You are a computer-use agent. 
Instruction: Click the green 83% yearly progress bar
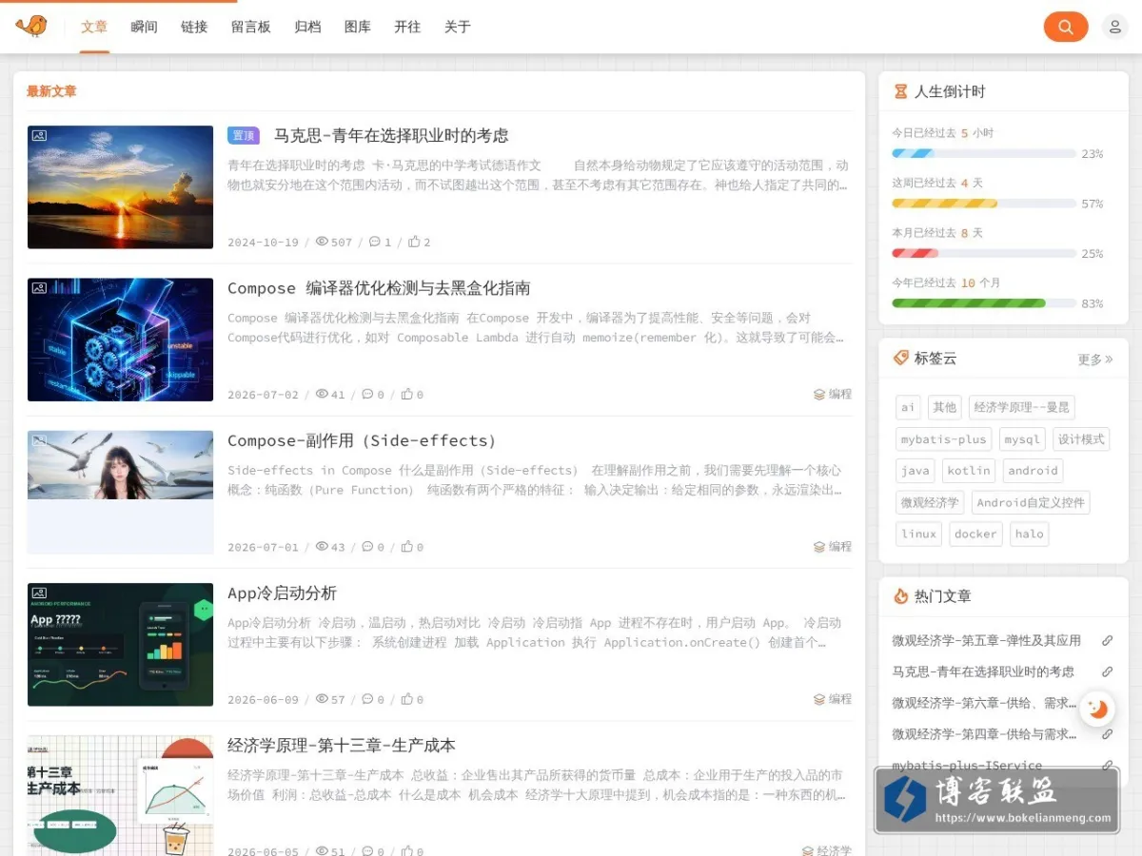984,303
